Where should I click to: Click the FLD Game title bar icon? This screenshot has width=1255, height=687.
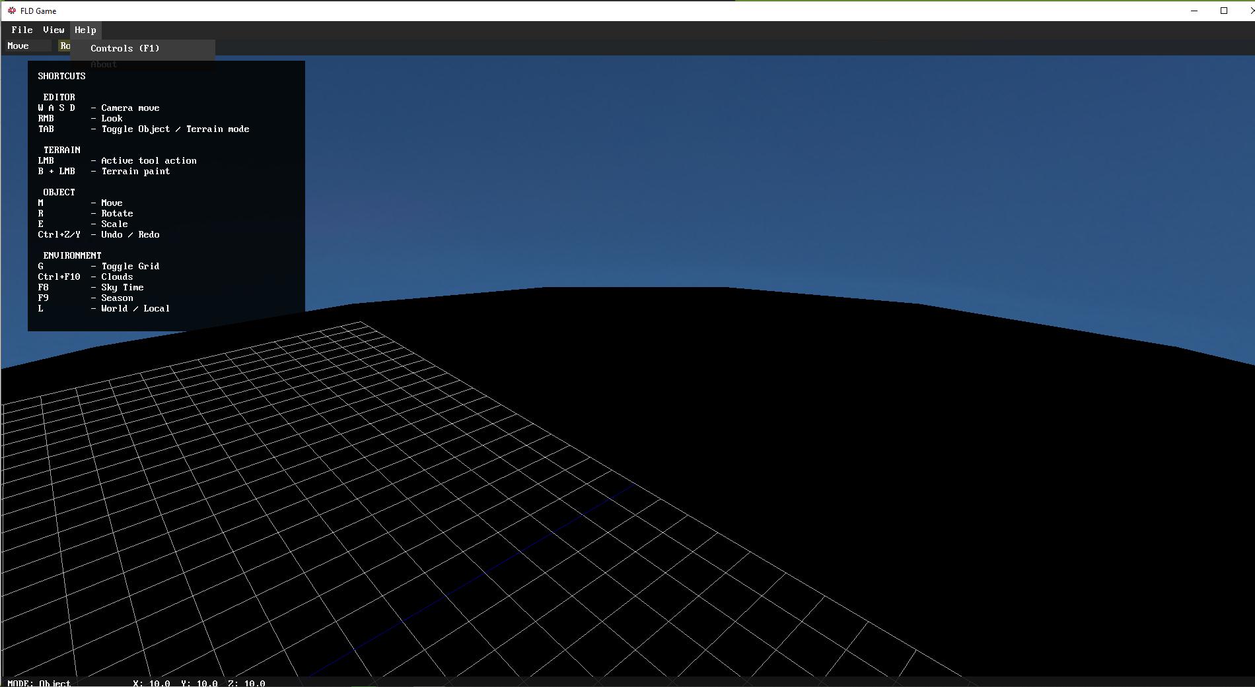point(11,11)
